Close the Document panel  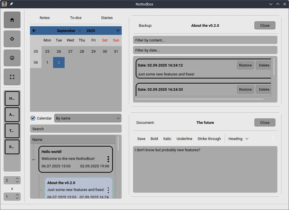tap(265, 122)
